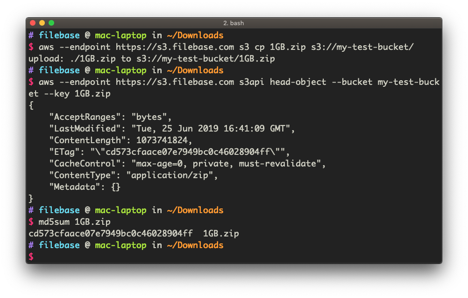Click the LastModified date value
Viewport: 468px width, 298px height.
coord(211,128)
